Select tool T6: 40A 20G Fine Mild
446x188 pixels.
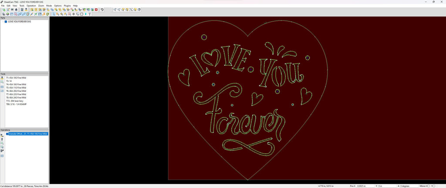16,91
